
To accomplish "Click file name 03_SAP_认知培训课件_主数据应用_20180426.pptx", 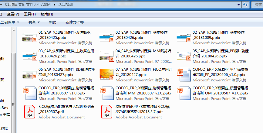I will pyautogui.click(x=66, y=53).
